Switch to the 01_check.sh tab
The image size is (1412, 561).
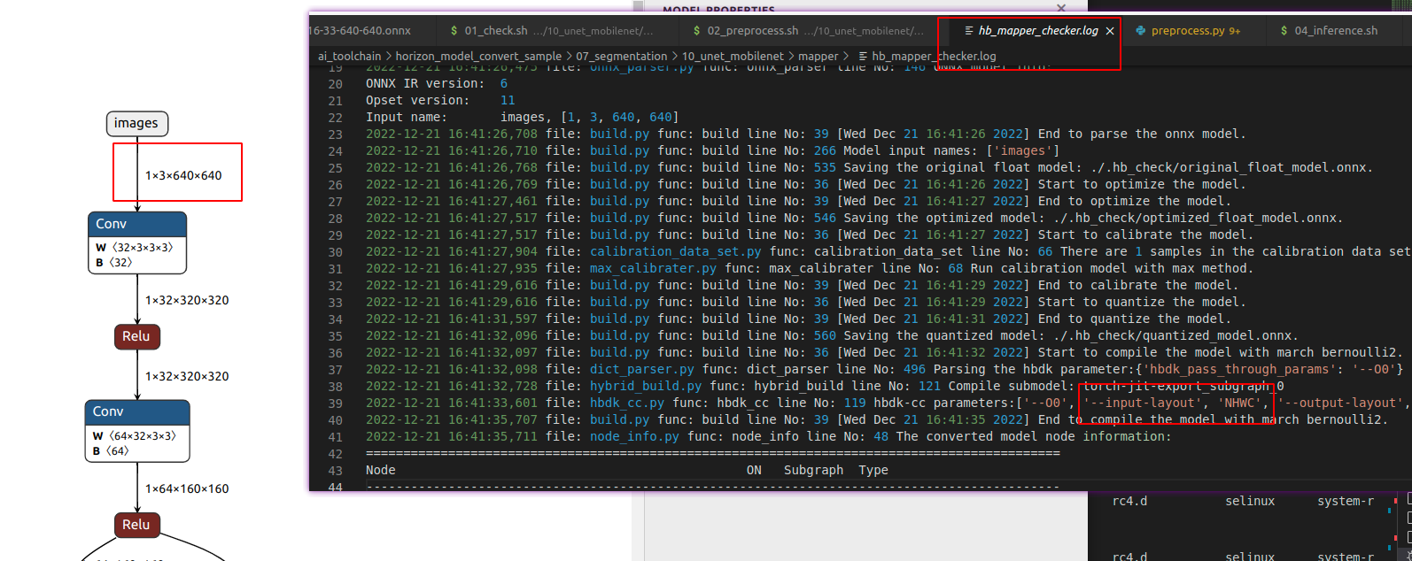click(495, 31)
